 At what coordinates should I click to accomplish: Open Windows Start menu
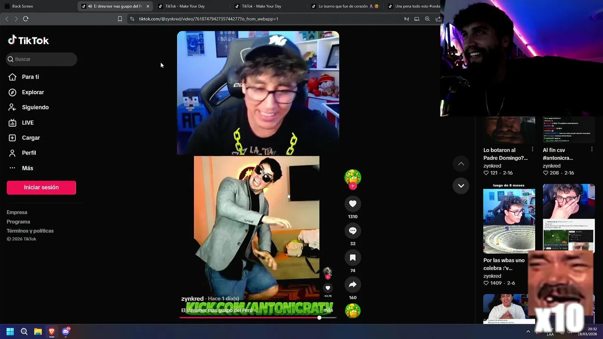click(10, 331)
